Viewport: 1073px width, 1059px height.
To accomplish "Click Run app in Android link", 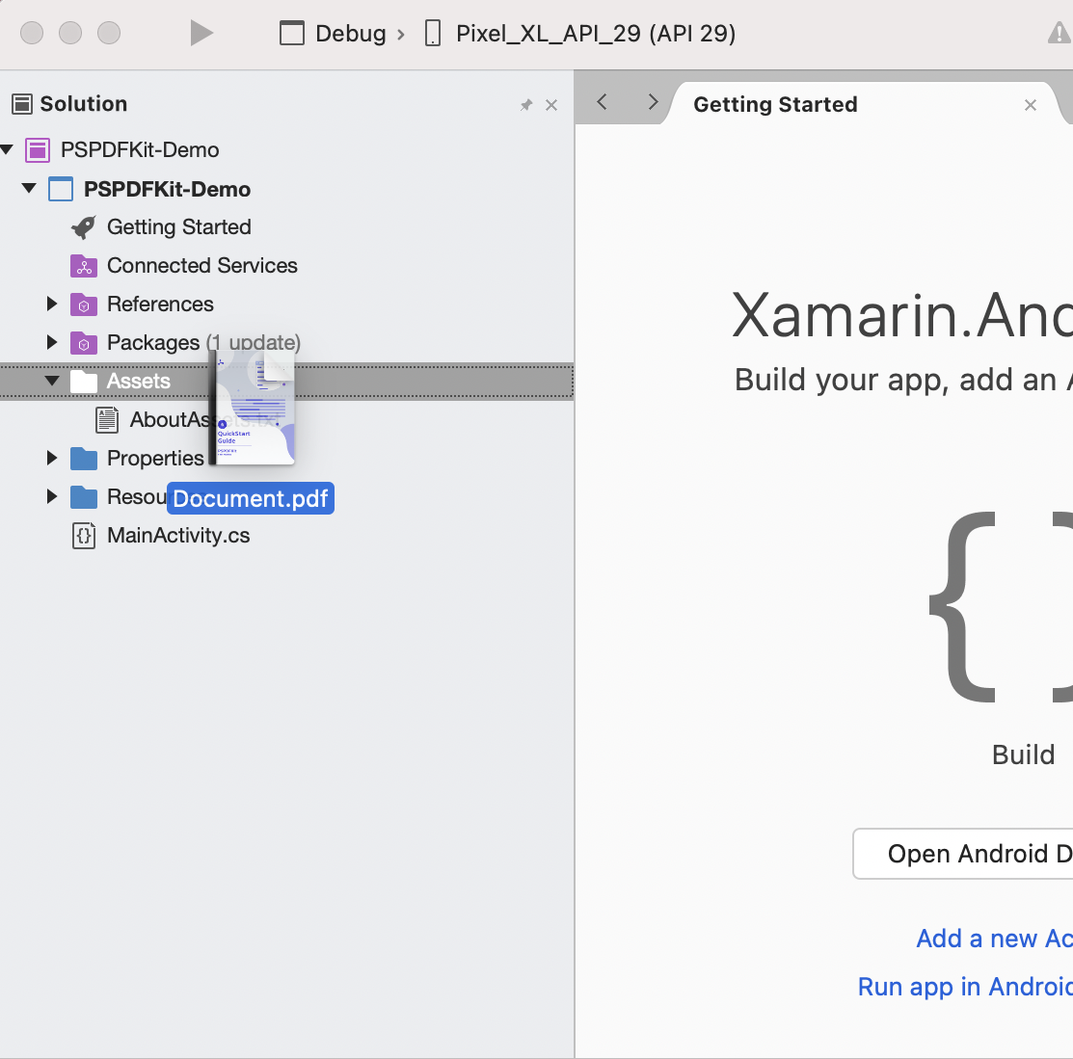I will pyautogui.click(x=965, y=987).
